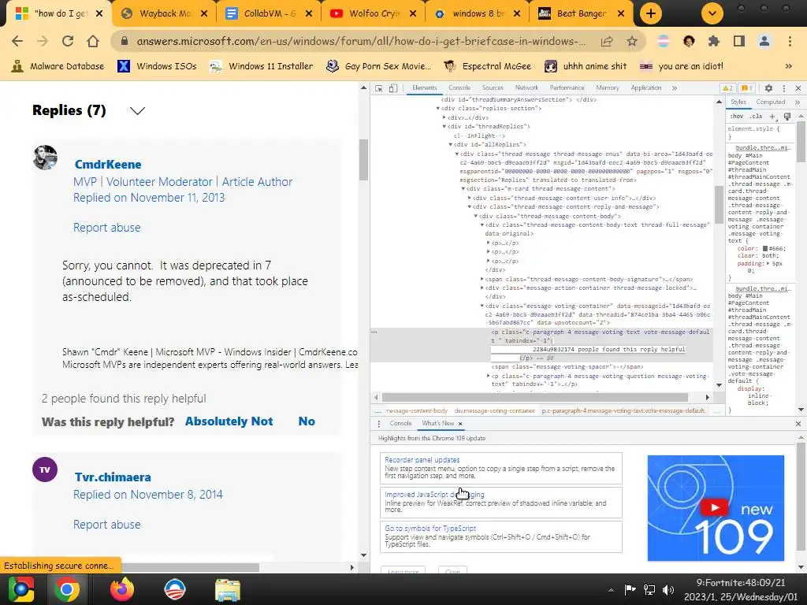
Task: Select div.message-voting-container breadcrumb
Action: (x=495, y=410)
